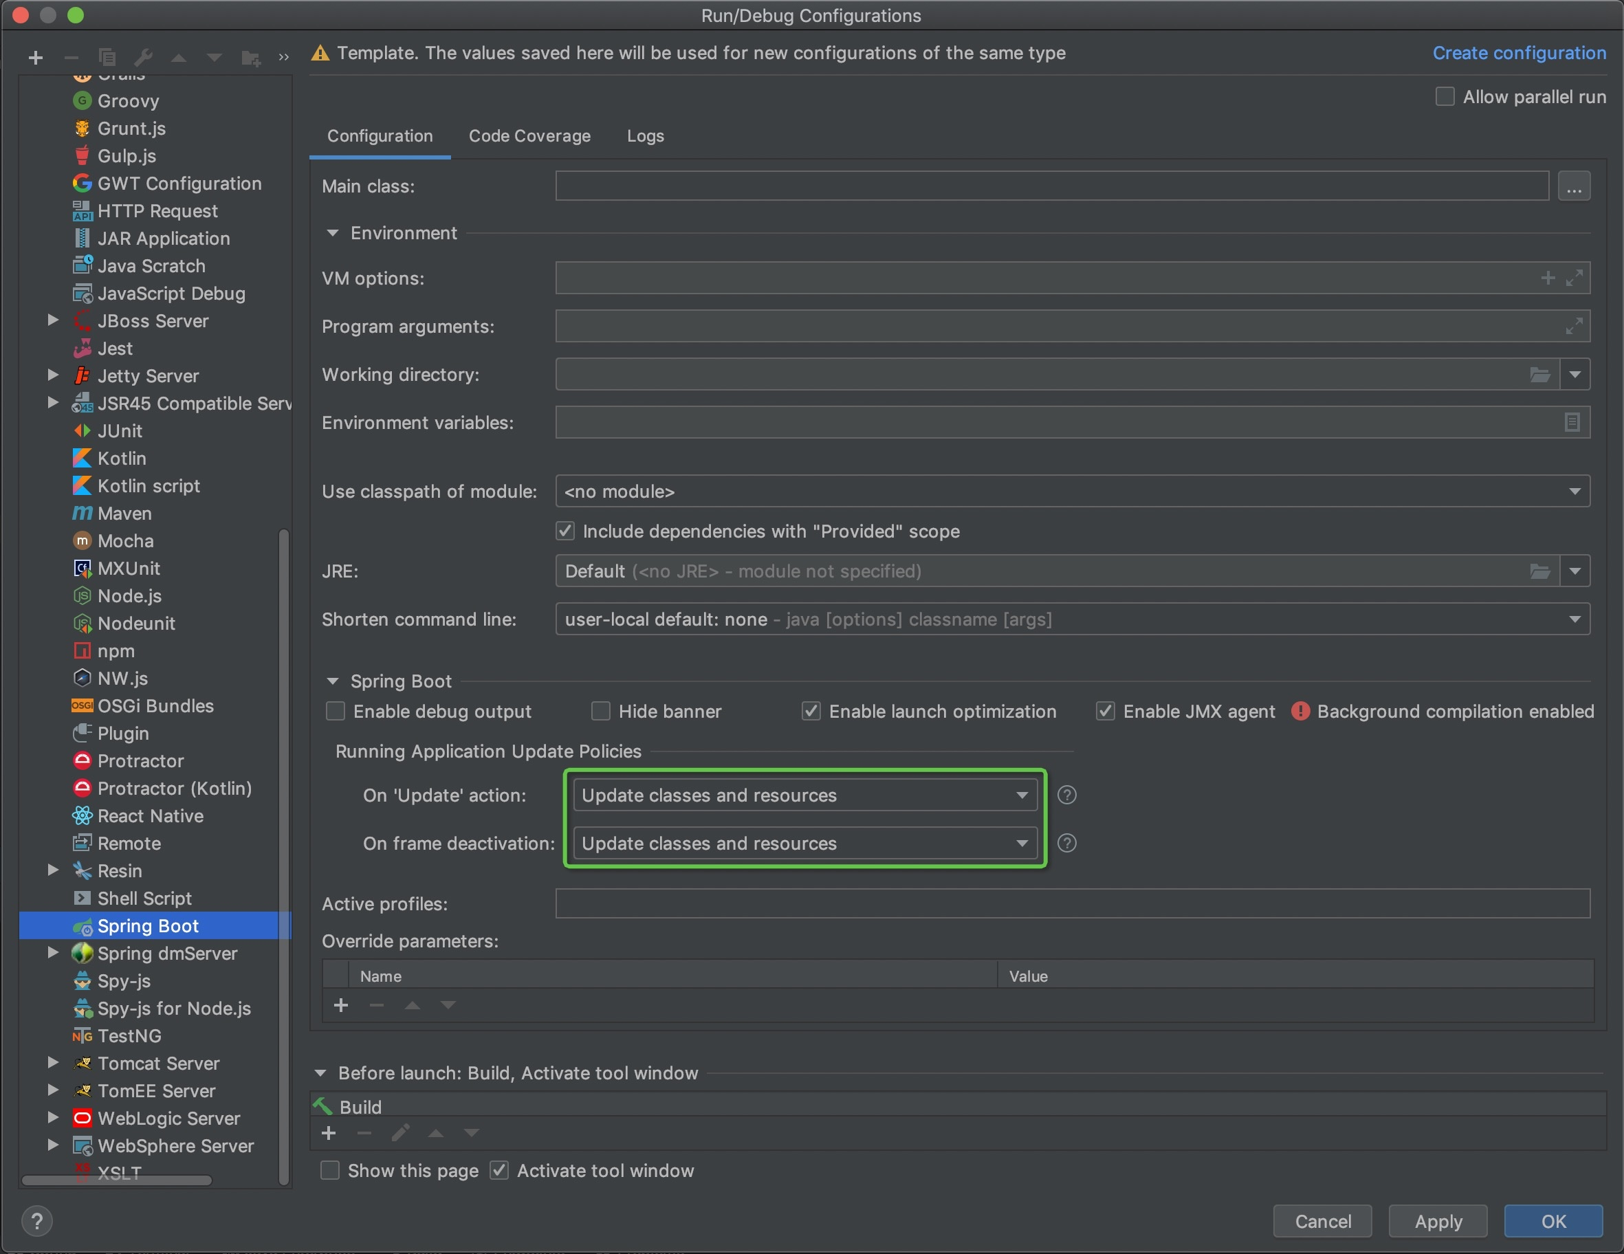Viewport: 1624px width, 1254px height.
Task: Switch to the Logs tab
Action: pos(645,136)
